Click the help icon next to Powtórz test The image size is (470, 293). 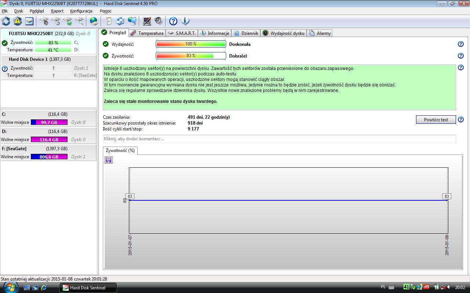[x=461, y=120]
